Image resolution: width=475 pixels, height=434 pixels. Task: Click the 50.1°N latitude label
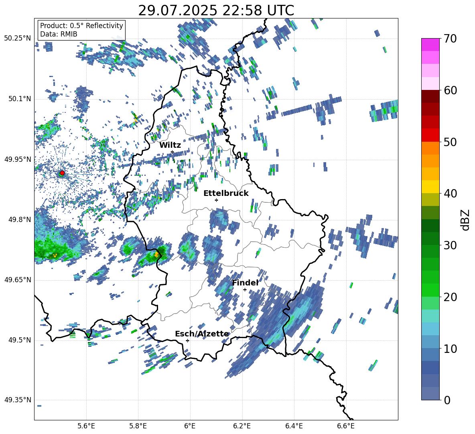19,99
